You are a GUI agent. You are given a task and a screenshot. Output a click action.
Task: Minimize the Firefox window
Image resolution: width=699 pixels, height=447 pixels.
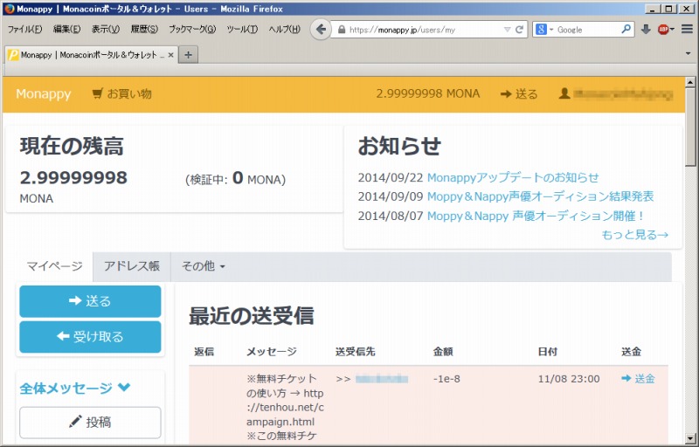pyautogui.click(x=654, y=9)
